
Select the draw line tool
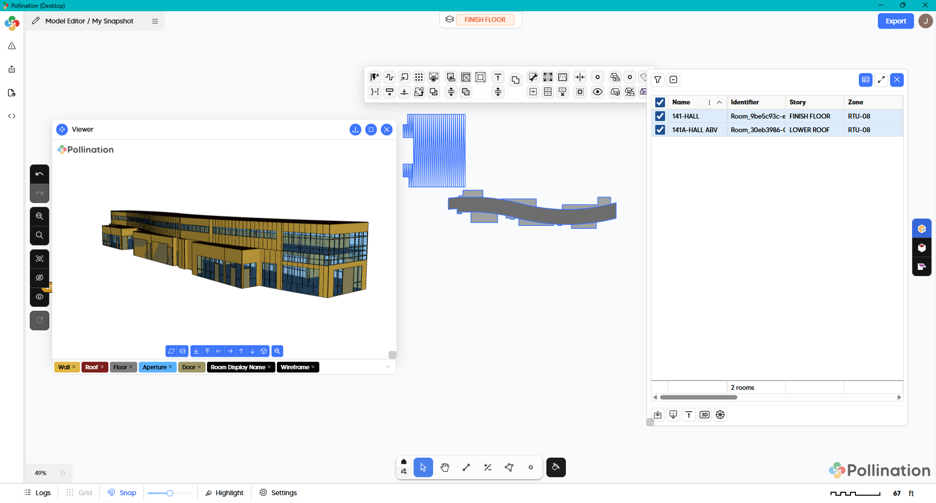click(466, 467)
